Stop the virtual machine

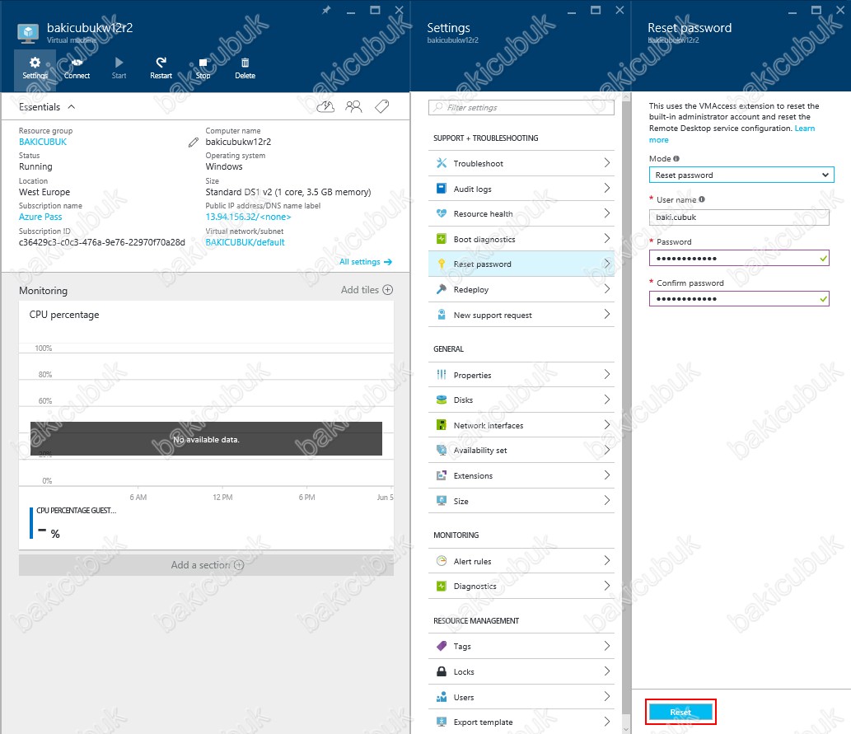203,68
